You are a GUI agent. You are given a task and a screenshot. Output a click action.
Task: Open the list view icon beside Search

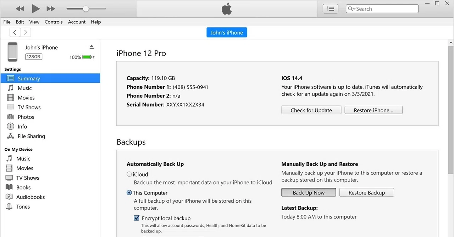pyautogui.click(x=331, y=9)
